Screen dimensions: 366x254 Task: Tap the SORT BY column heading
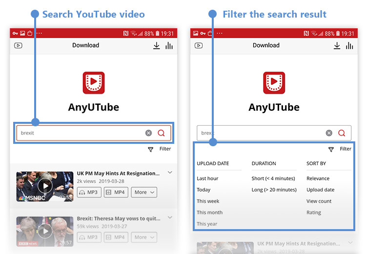[316, 163]
